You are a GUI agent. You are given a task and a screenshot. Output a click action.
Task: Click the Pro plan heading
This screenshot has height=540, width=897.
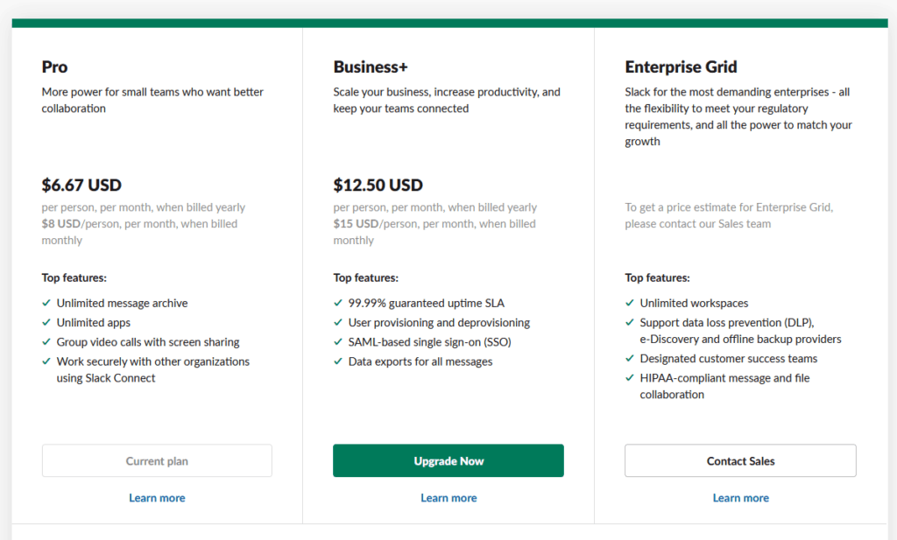54,67
